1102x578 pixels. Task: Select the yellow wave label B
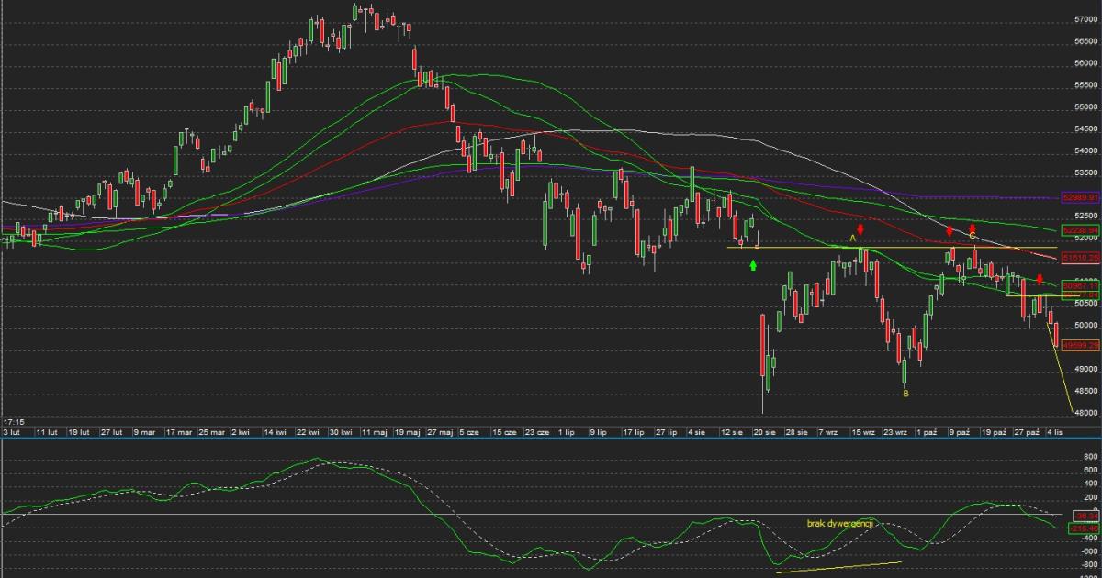(x=905, y=394)
